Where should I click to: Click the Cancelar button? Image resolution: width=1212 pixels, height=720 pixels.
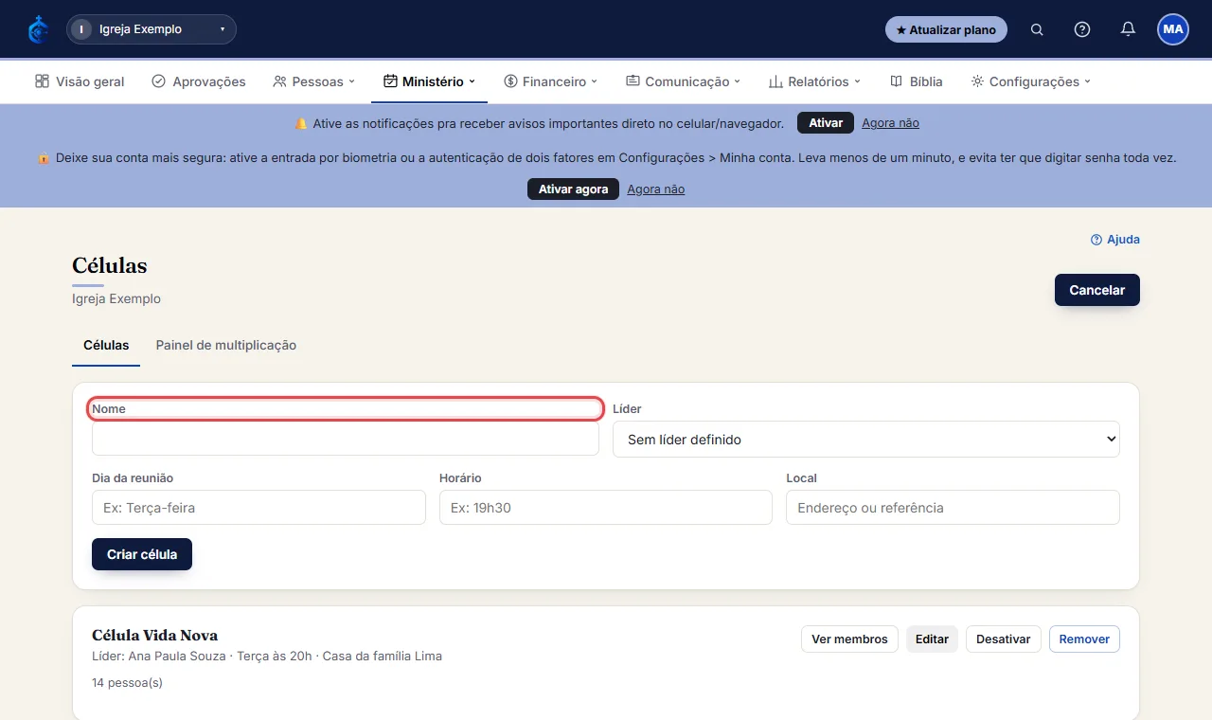click(1097, 290)
